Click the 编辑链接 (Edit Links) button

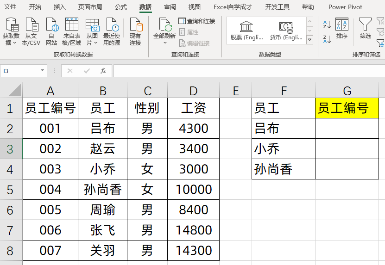(194, 43)
